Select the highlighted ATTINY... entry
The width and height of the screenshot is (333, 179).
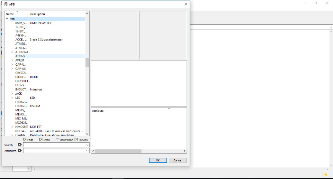pos(50,56)
